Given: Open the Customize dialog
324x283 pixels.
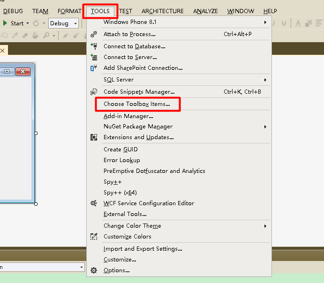Looking at the screenshot, I should pyautogui.click(x=179, y=259).
